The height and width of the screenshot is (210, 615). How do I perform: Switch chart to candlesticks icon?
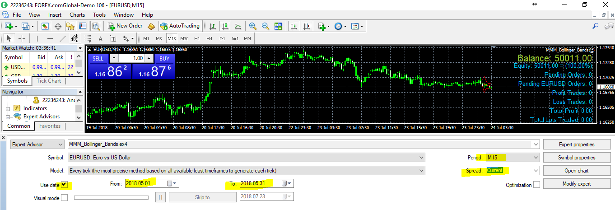tap(225, 26)
